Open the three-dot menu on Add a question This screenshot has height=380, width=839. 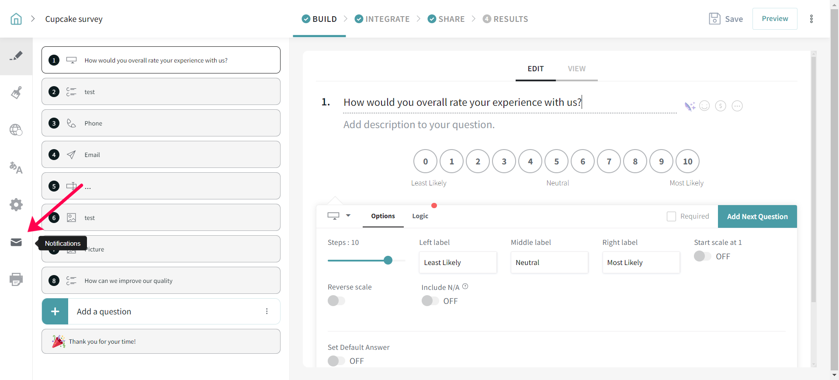[x=267, y=311]
